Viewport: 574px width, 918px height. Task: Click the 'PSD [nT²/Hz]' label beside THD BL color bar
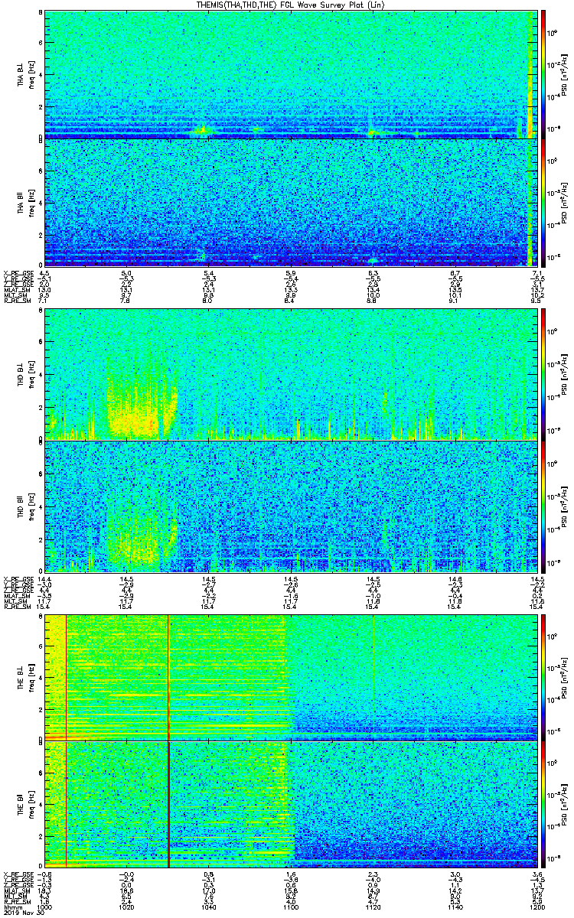(564, 375)
